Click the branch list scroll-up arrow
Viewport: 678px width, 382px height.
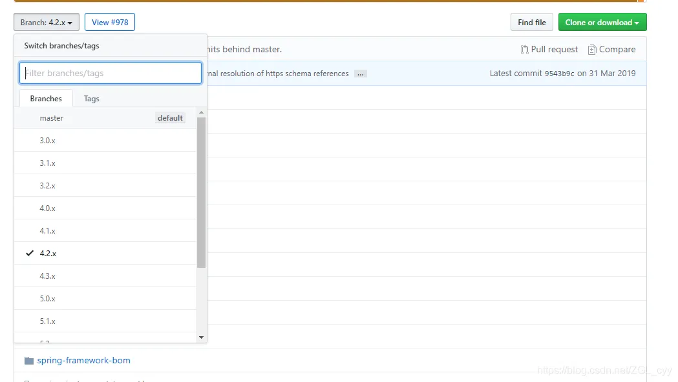pos(201,112)
